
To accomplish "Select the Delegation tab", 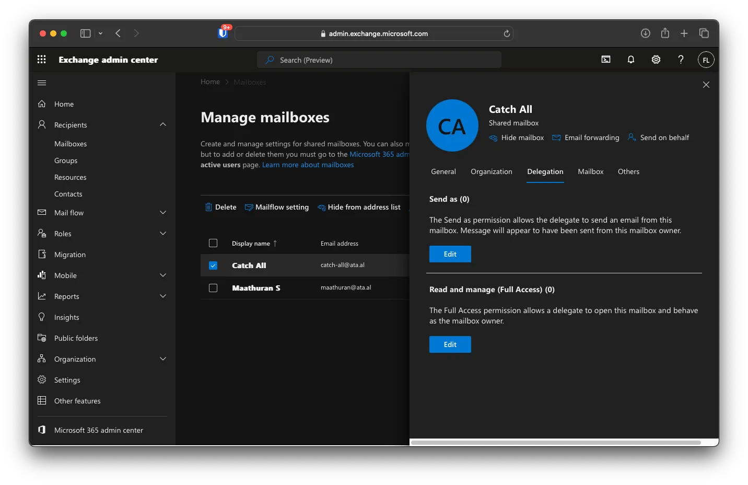I will [545, 171].
